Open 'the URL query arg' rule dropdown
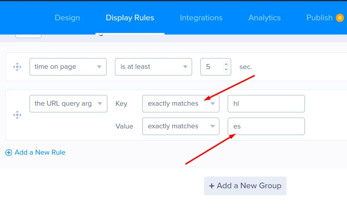The image size is (347, 209). click(68, 104)
